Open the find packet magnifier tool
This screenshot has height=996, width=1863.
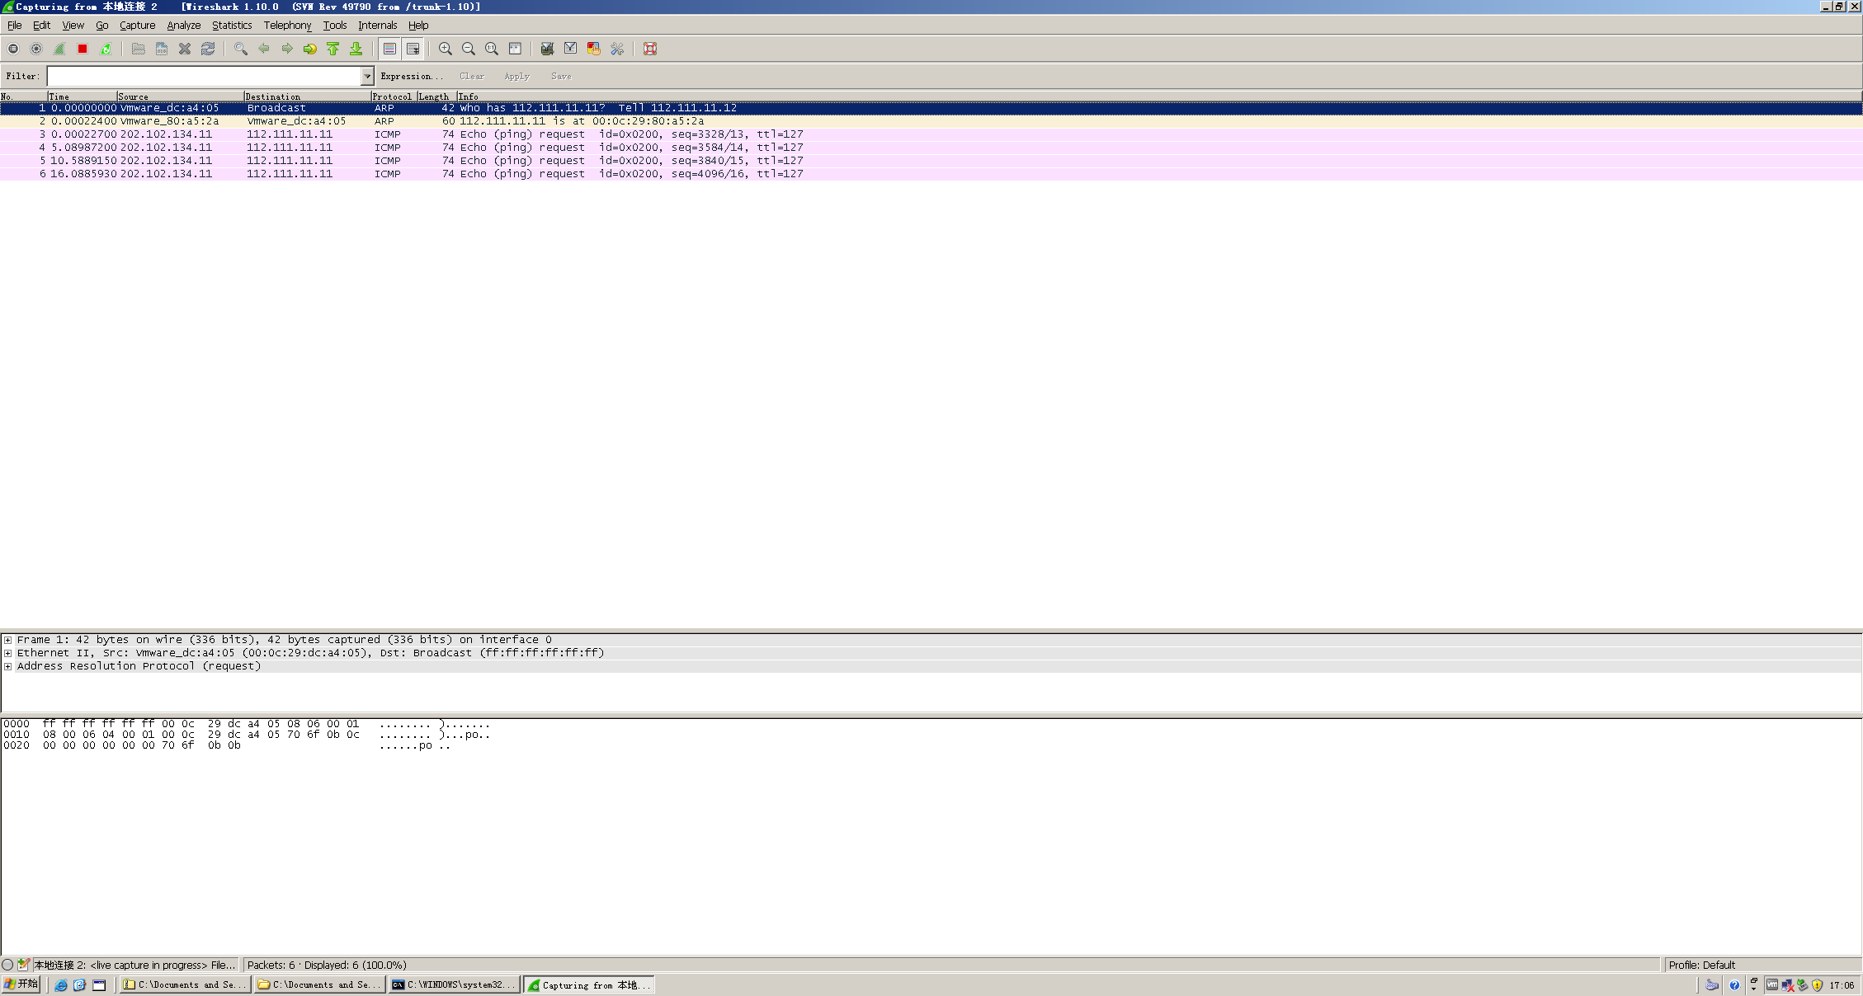(x=240, y=49)
